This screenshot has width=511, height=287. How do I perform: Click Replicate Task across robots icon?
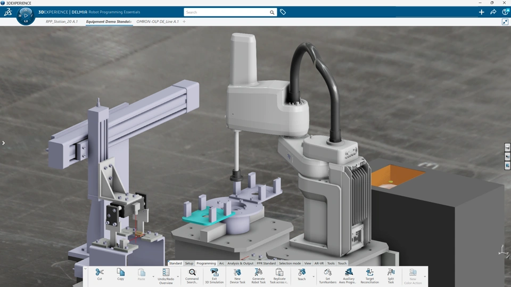click(x=279, y=272)
